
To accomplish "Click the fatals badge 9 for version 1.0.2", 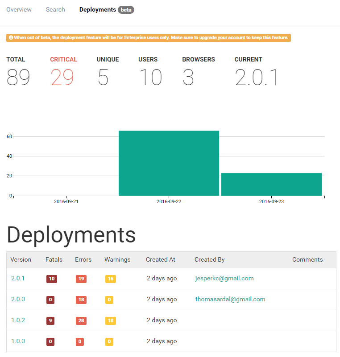I will click(x=50, y=320).
